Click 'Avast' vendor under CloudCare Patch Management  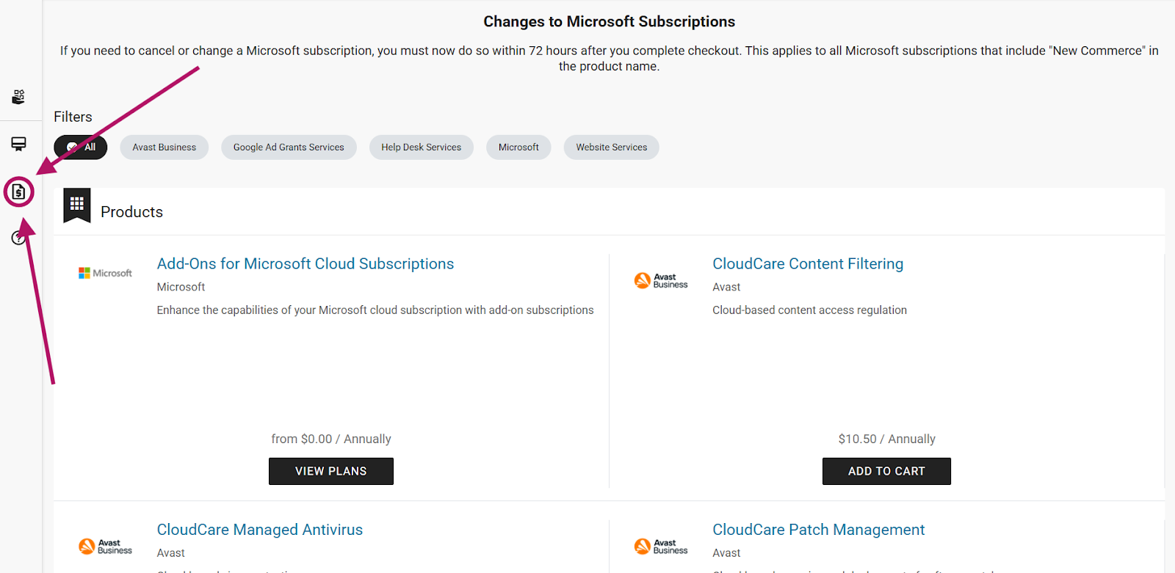pos(726,553)
